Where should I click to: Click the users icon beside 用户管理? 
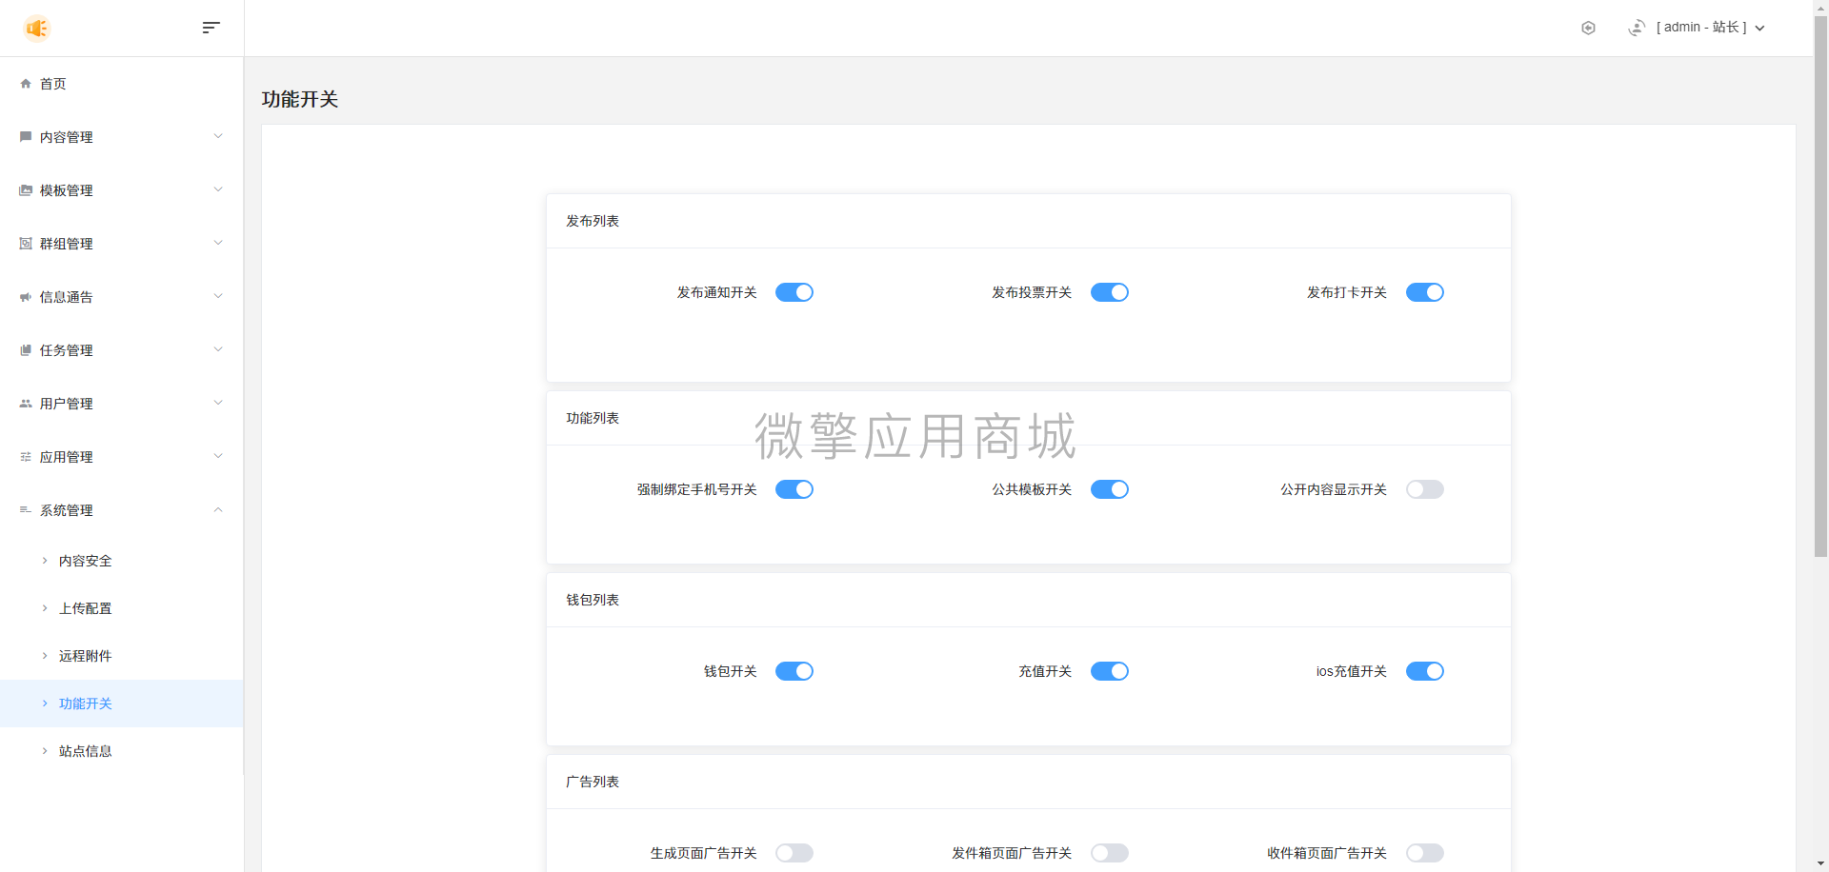[26, 404]
